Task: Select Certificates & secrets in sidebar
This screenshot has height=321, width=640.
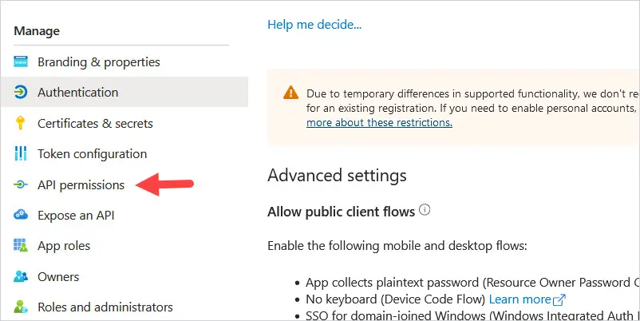Action: 95,123
